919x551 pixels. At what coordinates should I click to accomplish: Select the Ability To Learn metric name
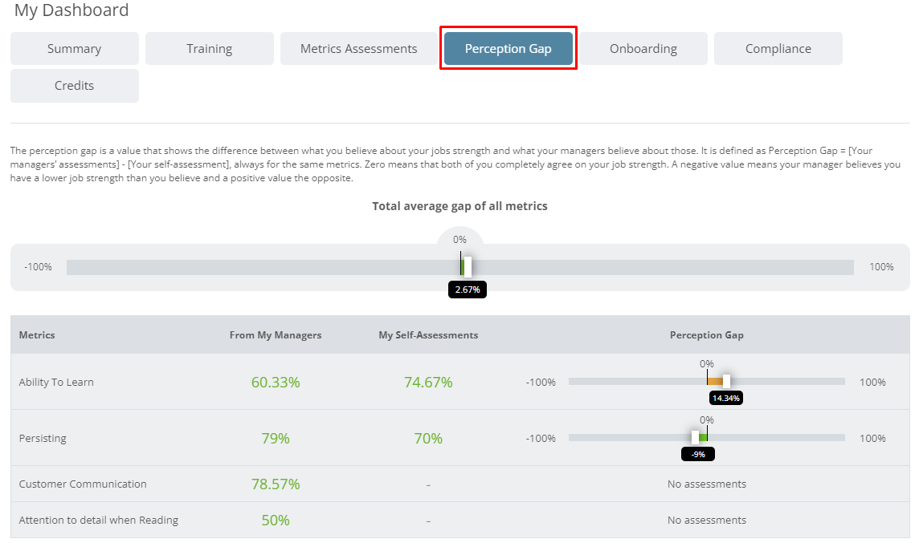(56, 382)
